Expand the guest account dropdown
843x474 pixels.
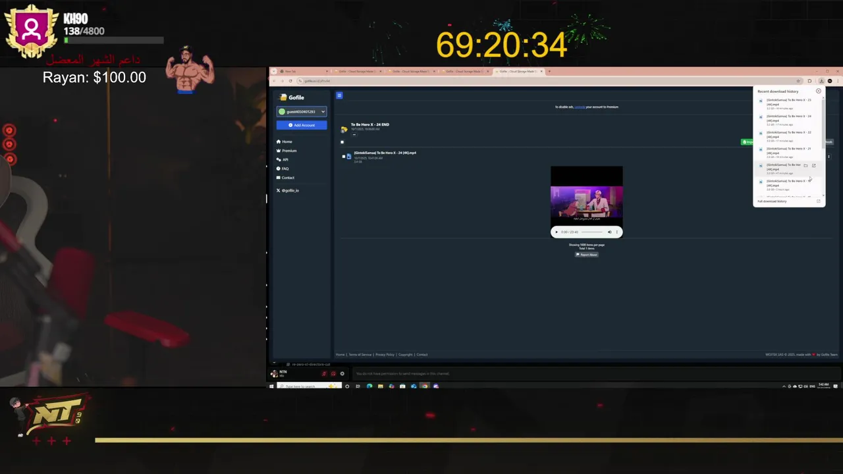(302, 111)
